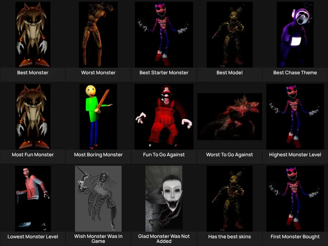Click the Lowest Monster Level image
Viewport: 328px width, 246px height.
click(x=33, y=198)
